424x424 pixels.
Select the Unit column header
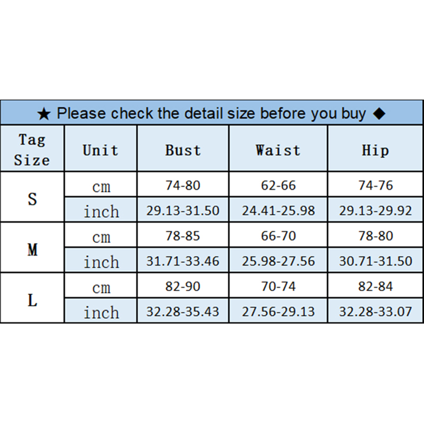point(101,150)
